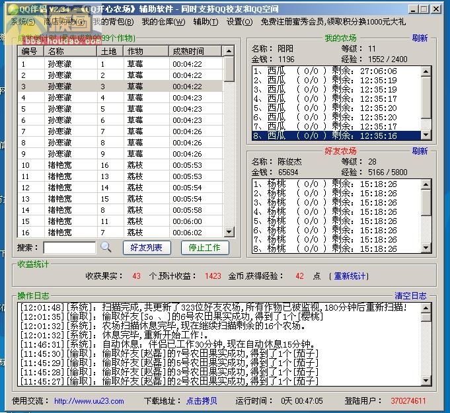The image size is (450, 413).
Task: Select row 5 孙寒澈 草莓 00:04:23
Action: tap(120, 109)
